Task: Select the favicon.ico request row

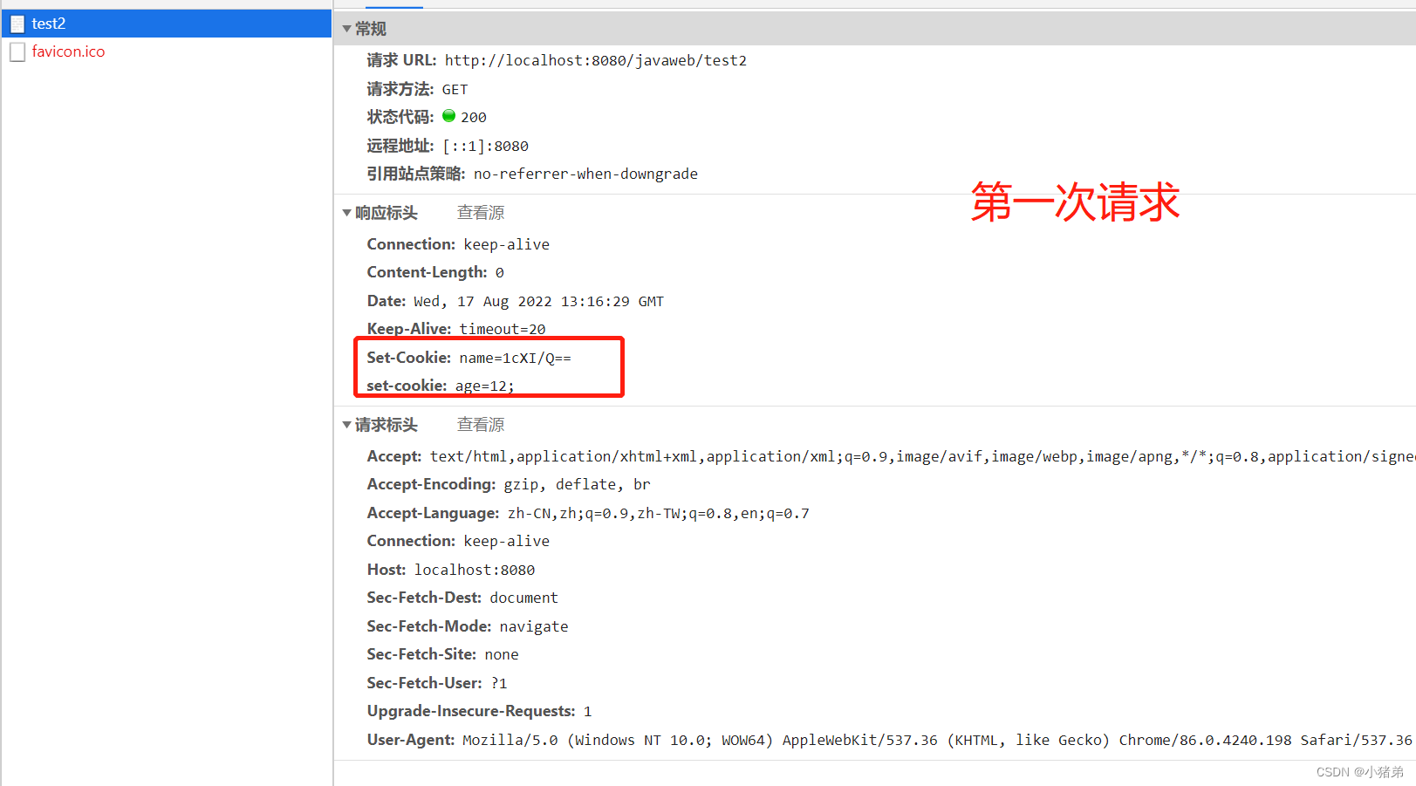Action: (166, 51)
